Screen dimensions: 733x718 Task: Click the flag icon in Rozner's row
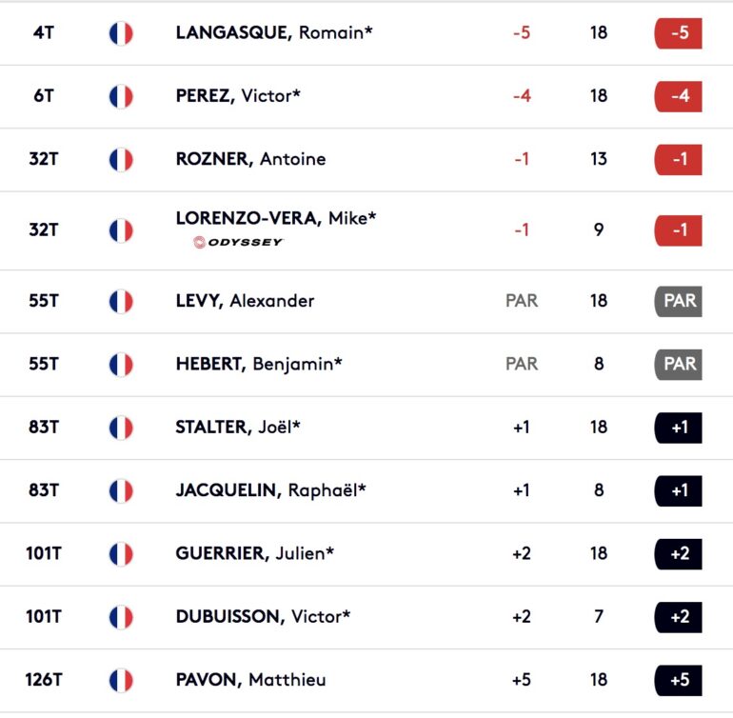tap(121, 160)
